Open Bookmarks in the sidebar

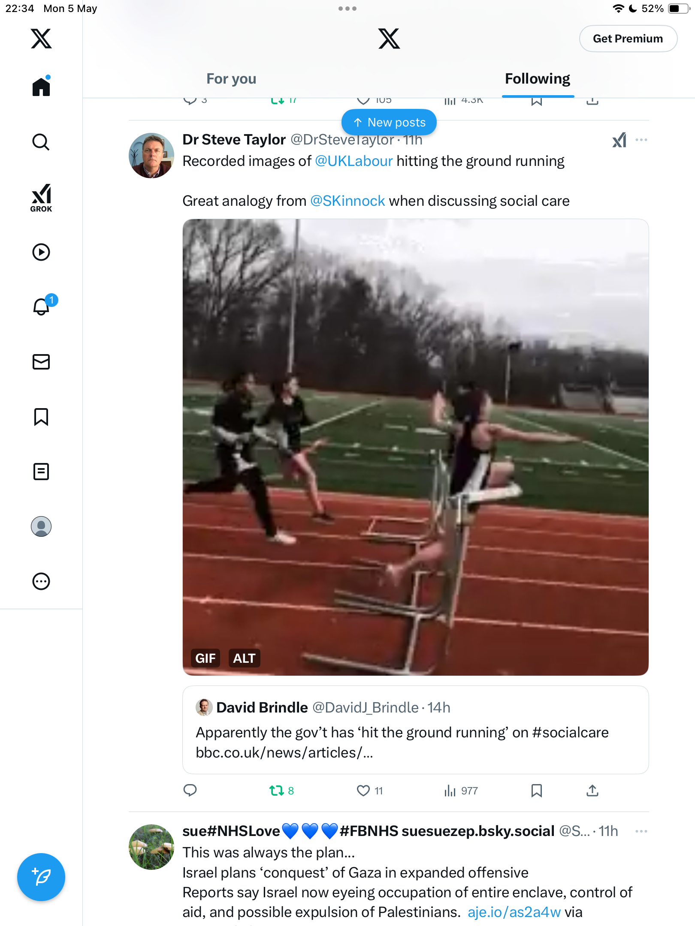[41, 417]
